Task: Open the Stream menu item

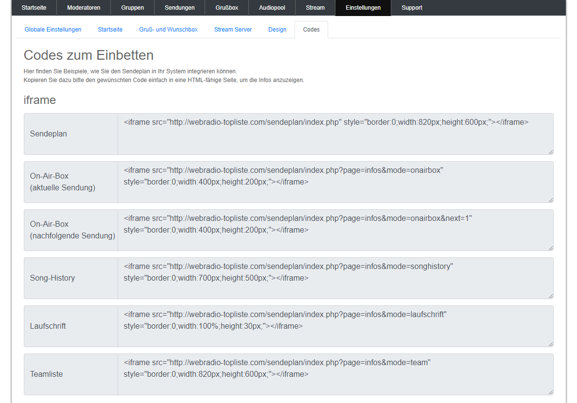Action: 315,8
